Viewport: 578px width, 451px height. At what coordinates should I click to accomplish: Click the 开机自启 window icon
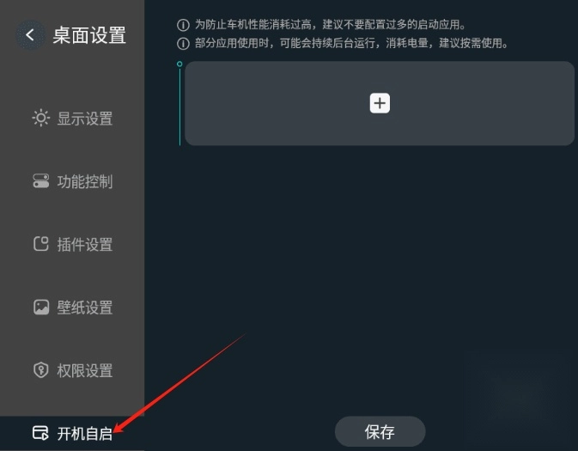[40, 433]
